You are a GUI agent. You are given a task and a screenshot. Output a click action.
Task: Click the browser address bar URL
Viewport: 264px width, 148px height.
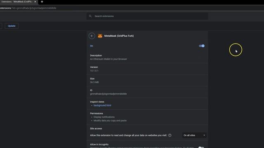click(28, 8)
